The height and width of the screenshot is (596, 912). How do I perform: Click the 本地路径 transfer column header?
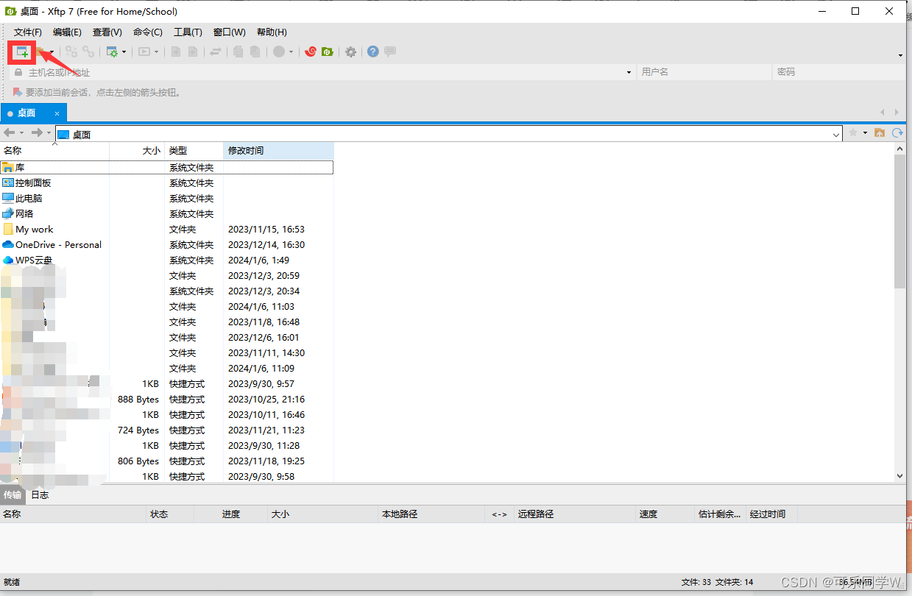431,514
